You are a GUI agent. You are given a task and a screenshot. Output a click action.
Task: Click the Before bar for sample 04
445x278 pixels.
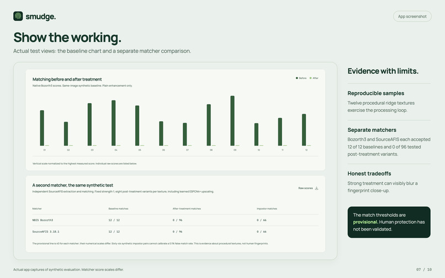click(x=114, y=123)
